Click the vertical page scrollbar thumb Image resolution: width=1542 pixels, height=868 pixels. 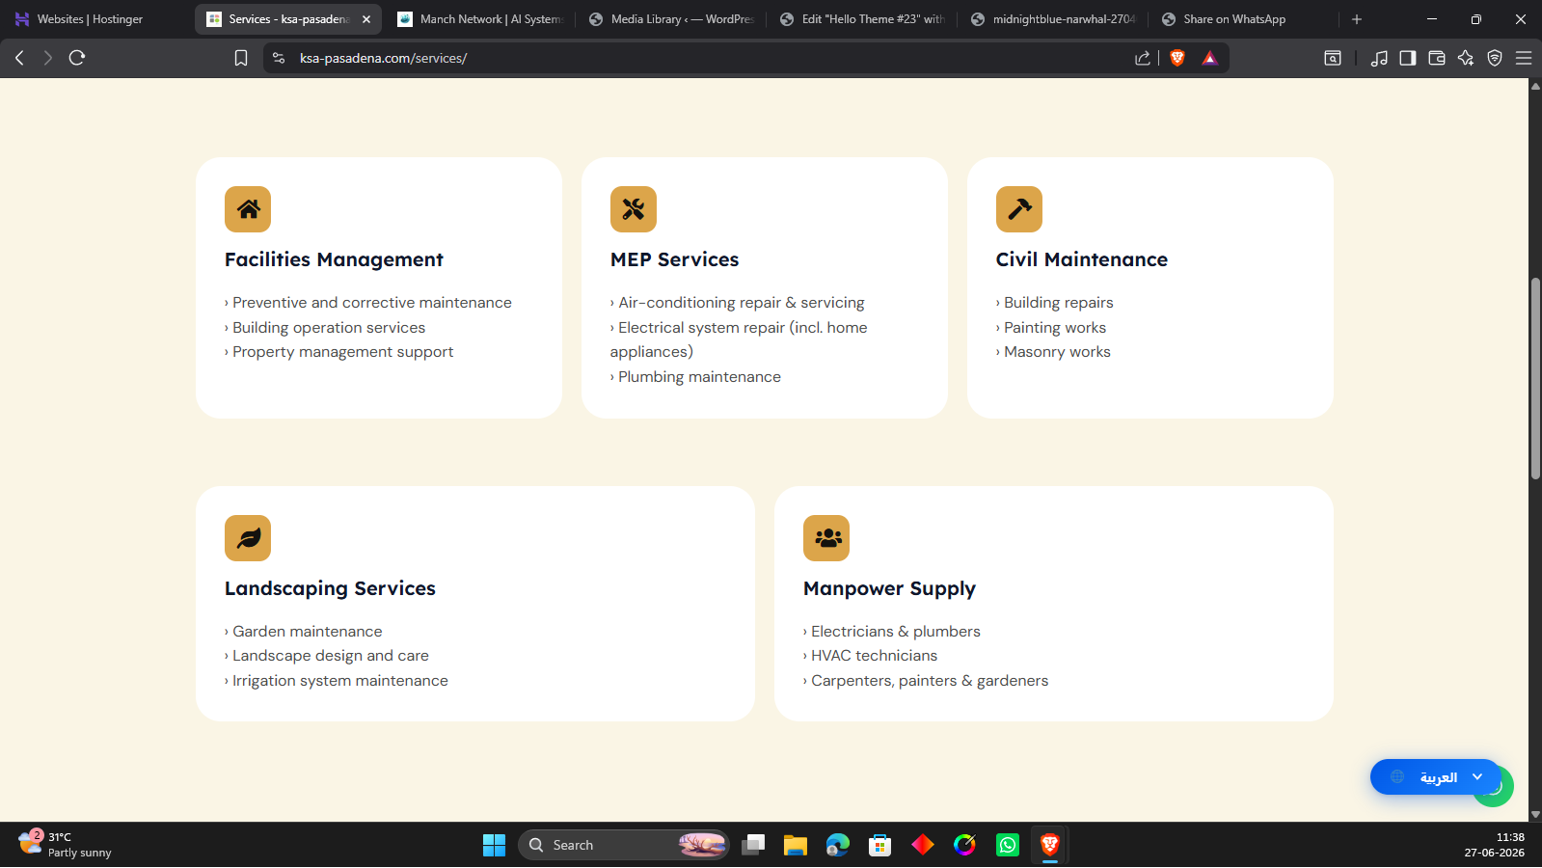pyautogui.click(x=1535, y=378)
